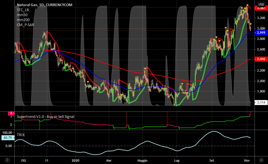Image resolution: width=268 pixels, height=164 pixels.
Task: Click the blue 2.919 mm50 price label
Action: pos(261,33)
